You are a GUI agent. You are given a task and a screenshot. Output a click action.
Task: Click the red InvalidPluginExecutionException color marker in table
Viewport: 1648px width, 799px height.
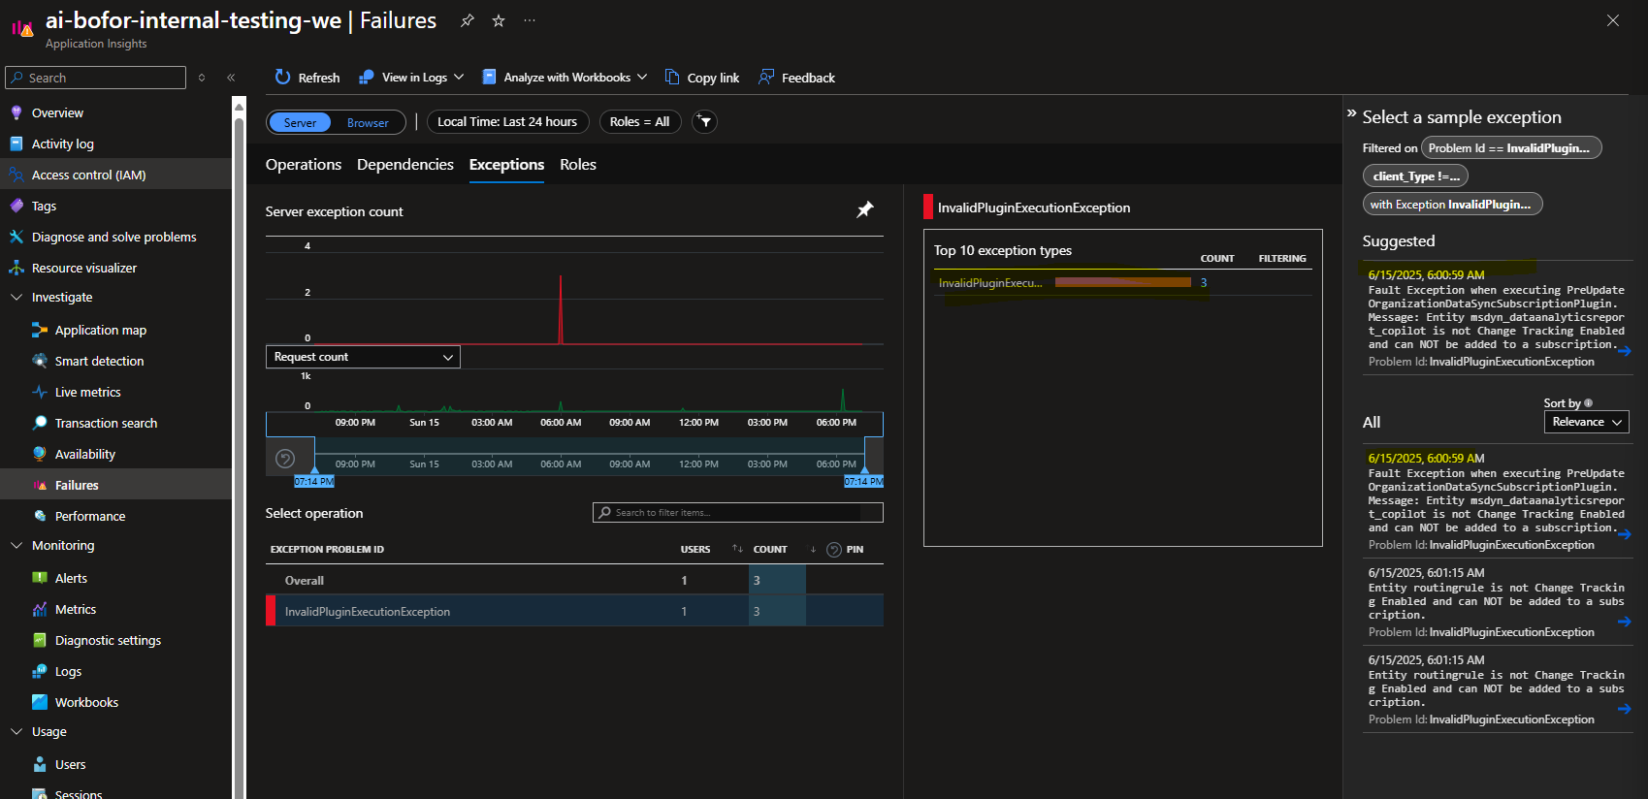coord(271,611)
